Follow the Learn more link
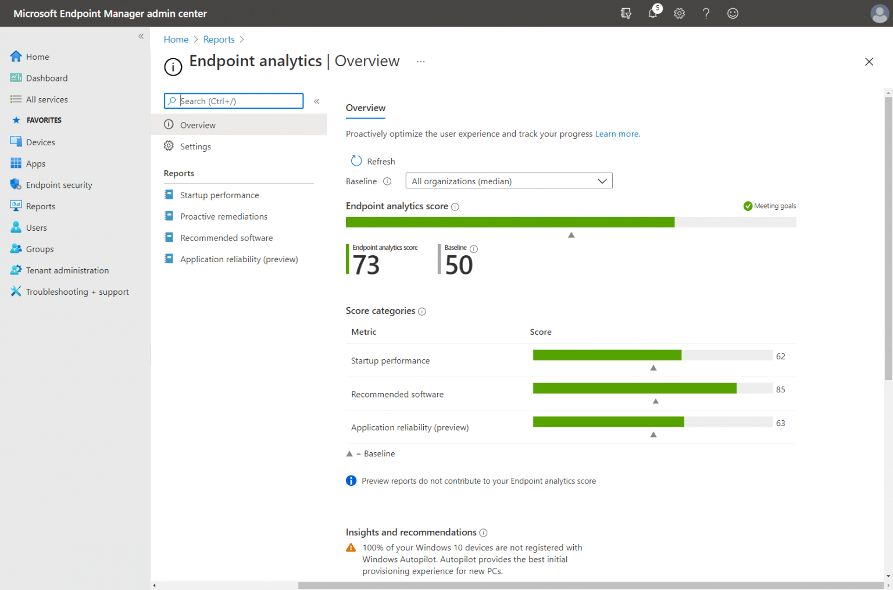 pos(616,134)
